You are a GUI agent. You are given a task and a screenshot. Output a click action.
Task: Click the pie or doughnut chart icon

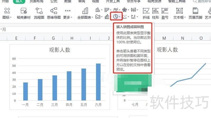pyautogui.click(x=116, y=17)
